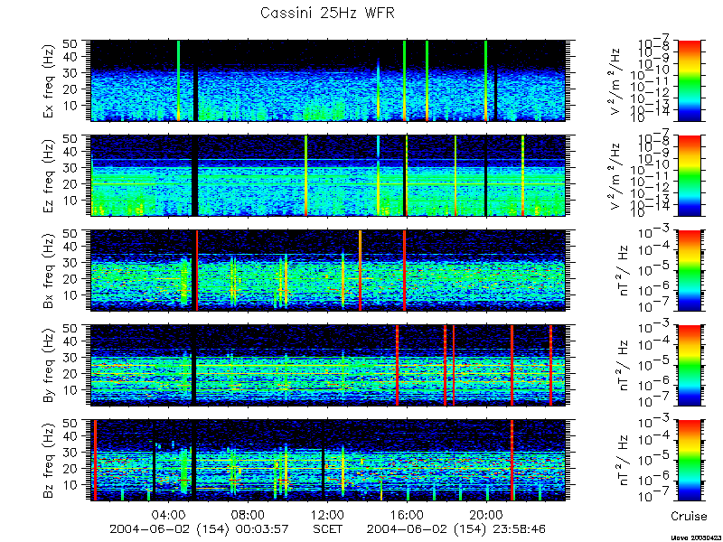Image resolution: width=723 pixels, height=542 pixels.
Task: Click the "Cassini 25Hz WFR" plot title
Action: (x=327, y=13)
